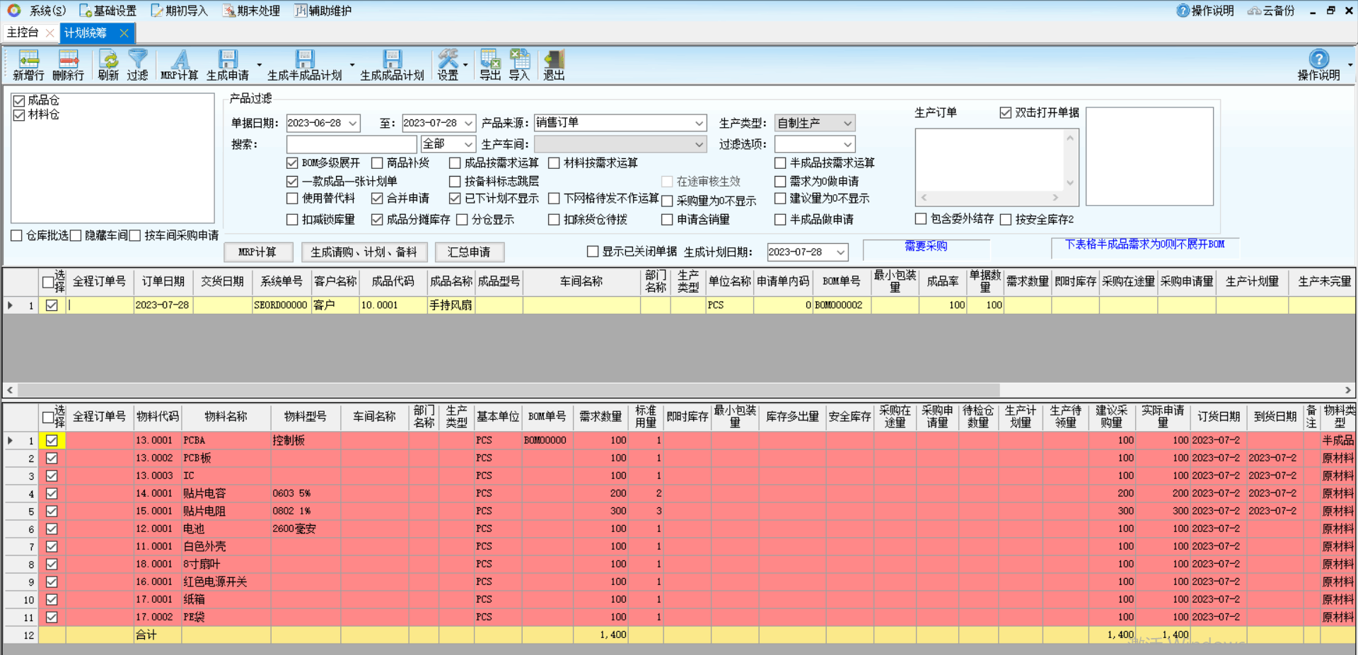Expand the 产品来源 dropdown
This screenshot has height=655, width=1358.
tap(699, 123)
